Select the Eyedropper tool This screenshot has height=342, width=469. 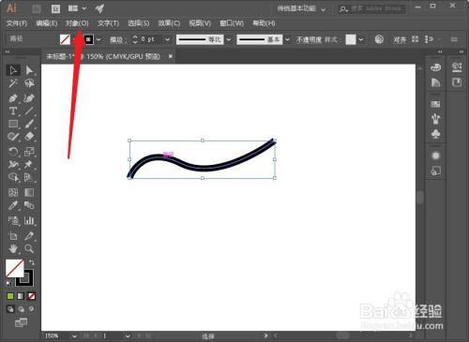[x=13, y=205]
